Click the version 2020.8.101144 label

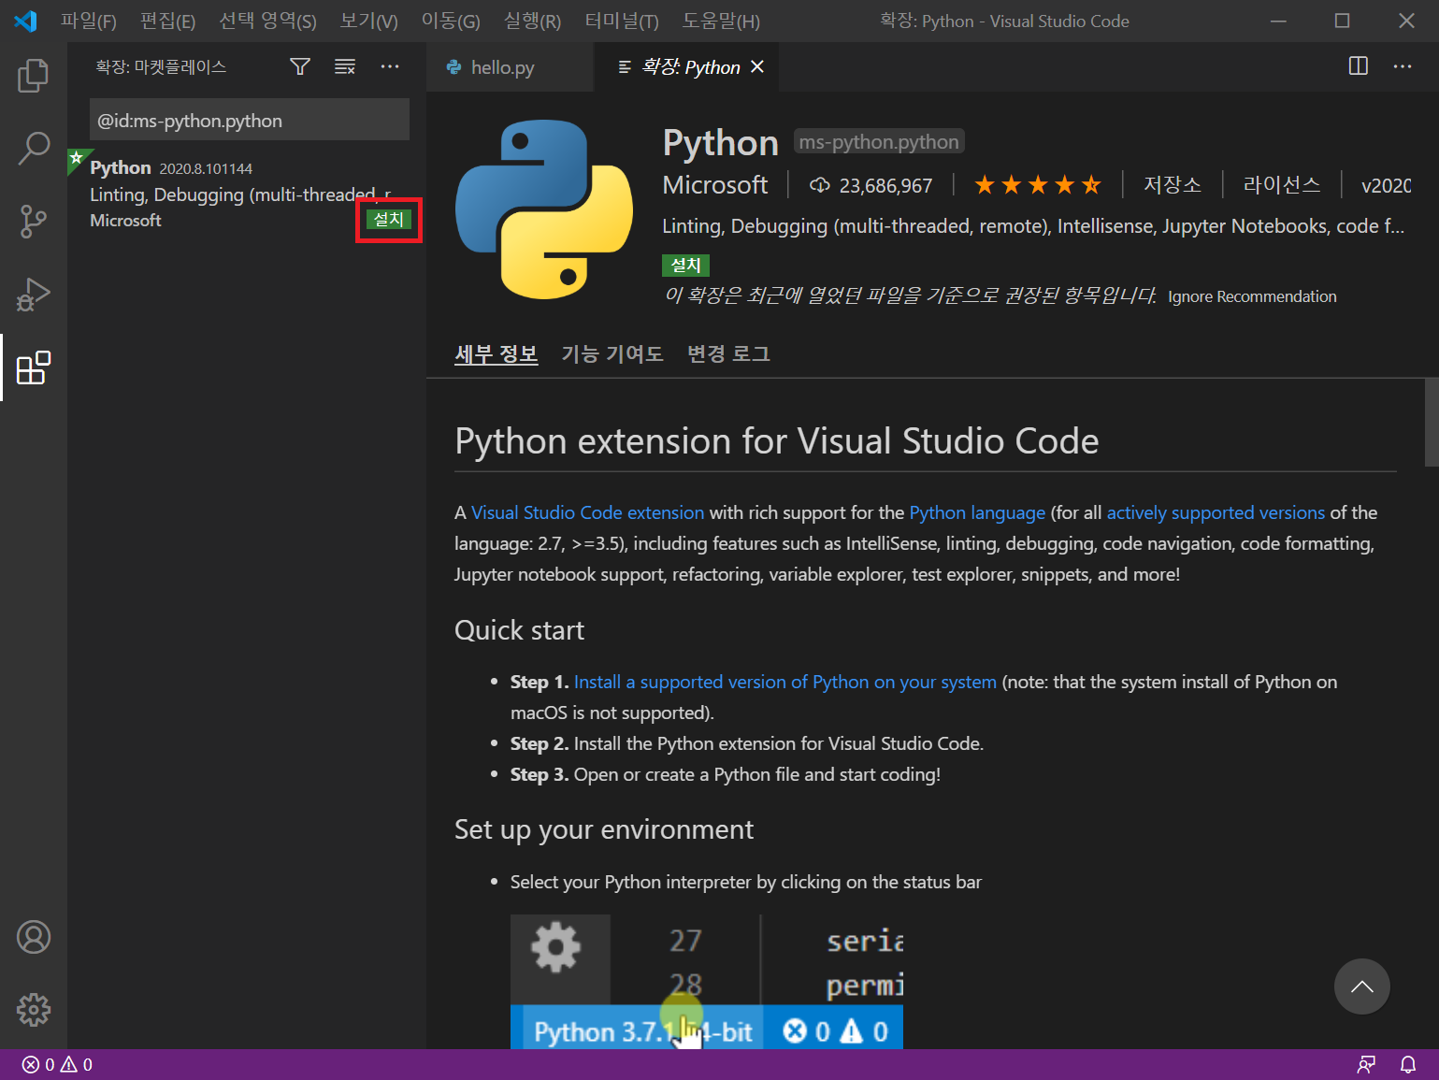pos(206,168)
